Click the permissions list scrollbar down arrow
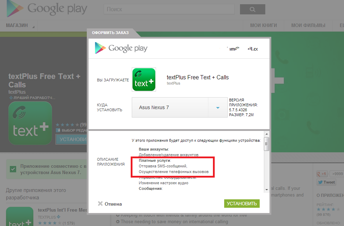The image size is (344, 226). pos(267,190)
